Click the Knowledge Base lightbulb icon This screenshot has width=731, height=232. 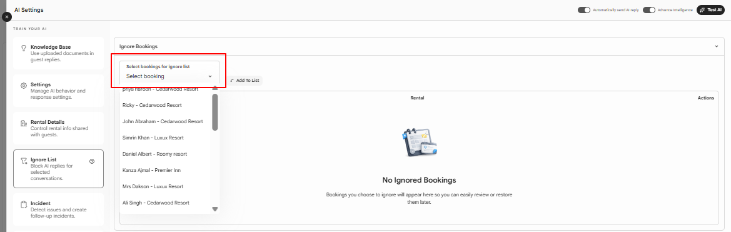[x=24, y=48]
